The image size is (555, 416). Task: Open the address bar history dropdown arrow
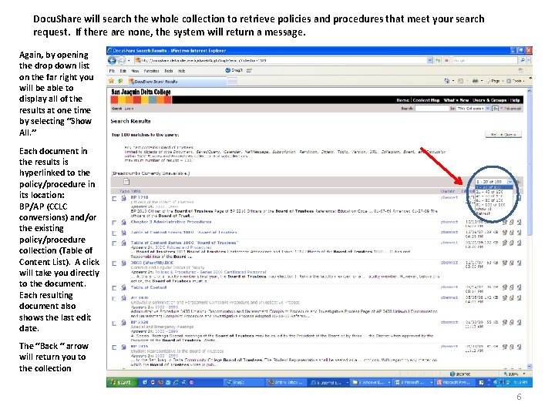pos(429,61)
